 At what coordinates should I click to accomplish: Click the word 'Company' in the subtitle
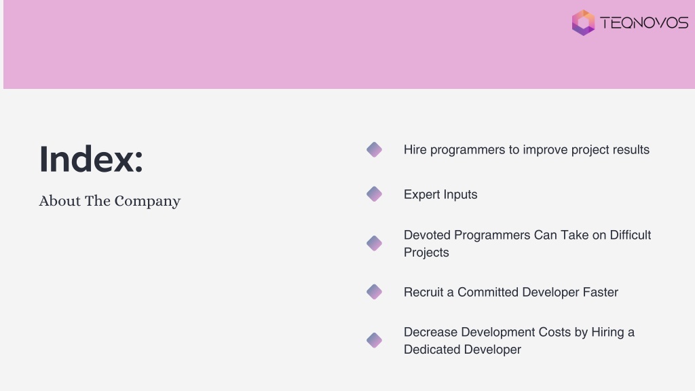click(x=147, y=202)
